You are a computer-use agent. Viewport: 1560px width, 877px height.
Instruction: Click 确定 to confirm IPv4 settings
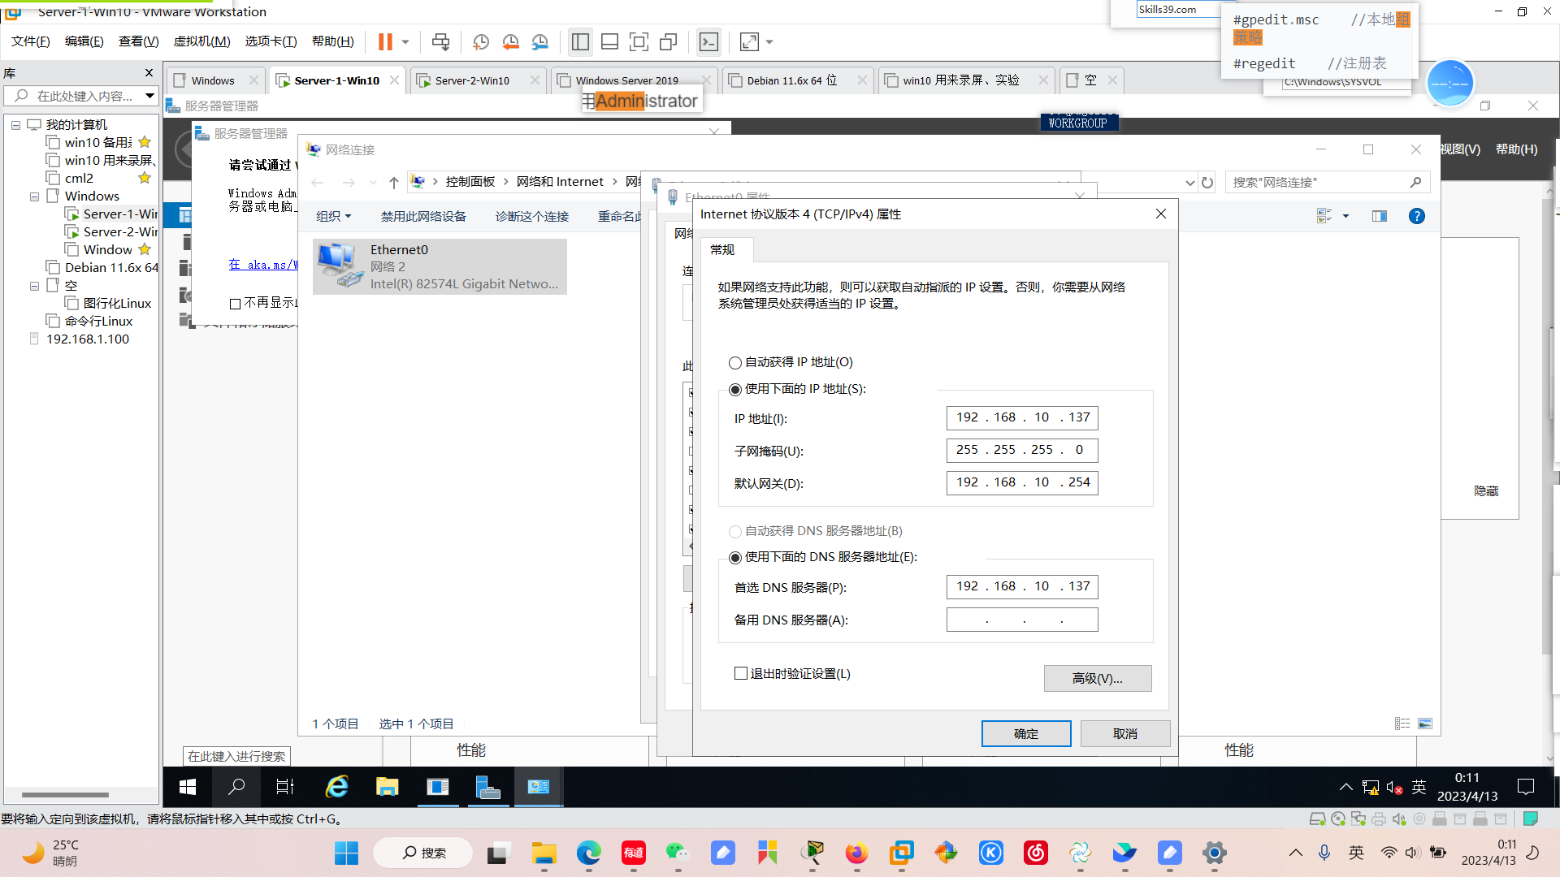[x=1026, y=734]
